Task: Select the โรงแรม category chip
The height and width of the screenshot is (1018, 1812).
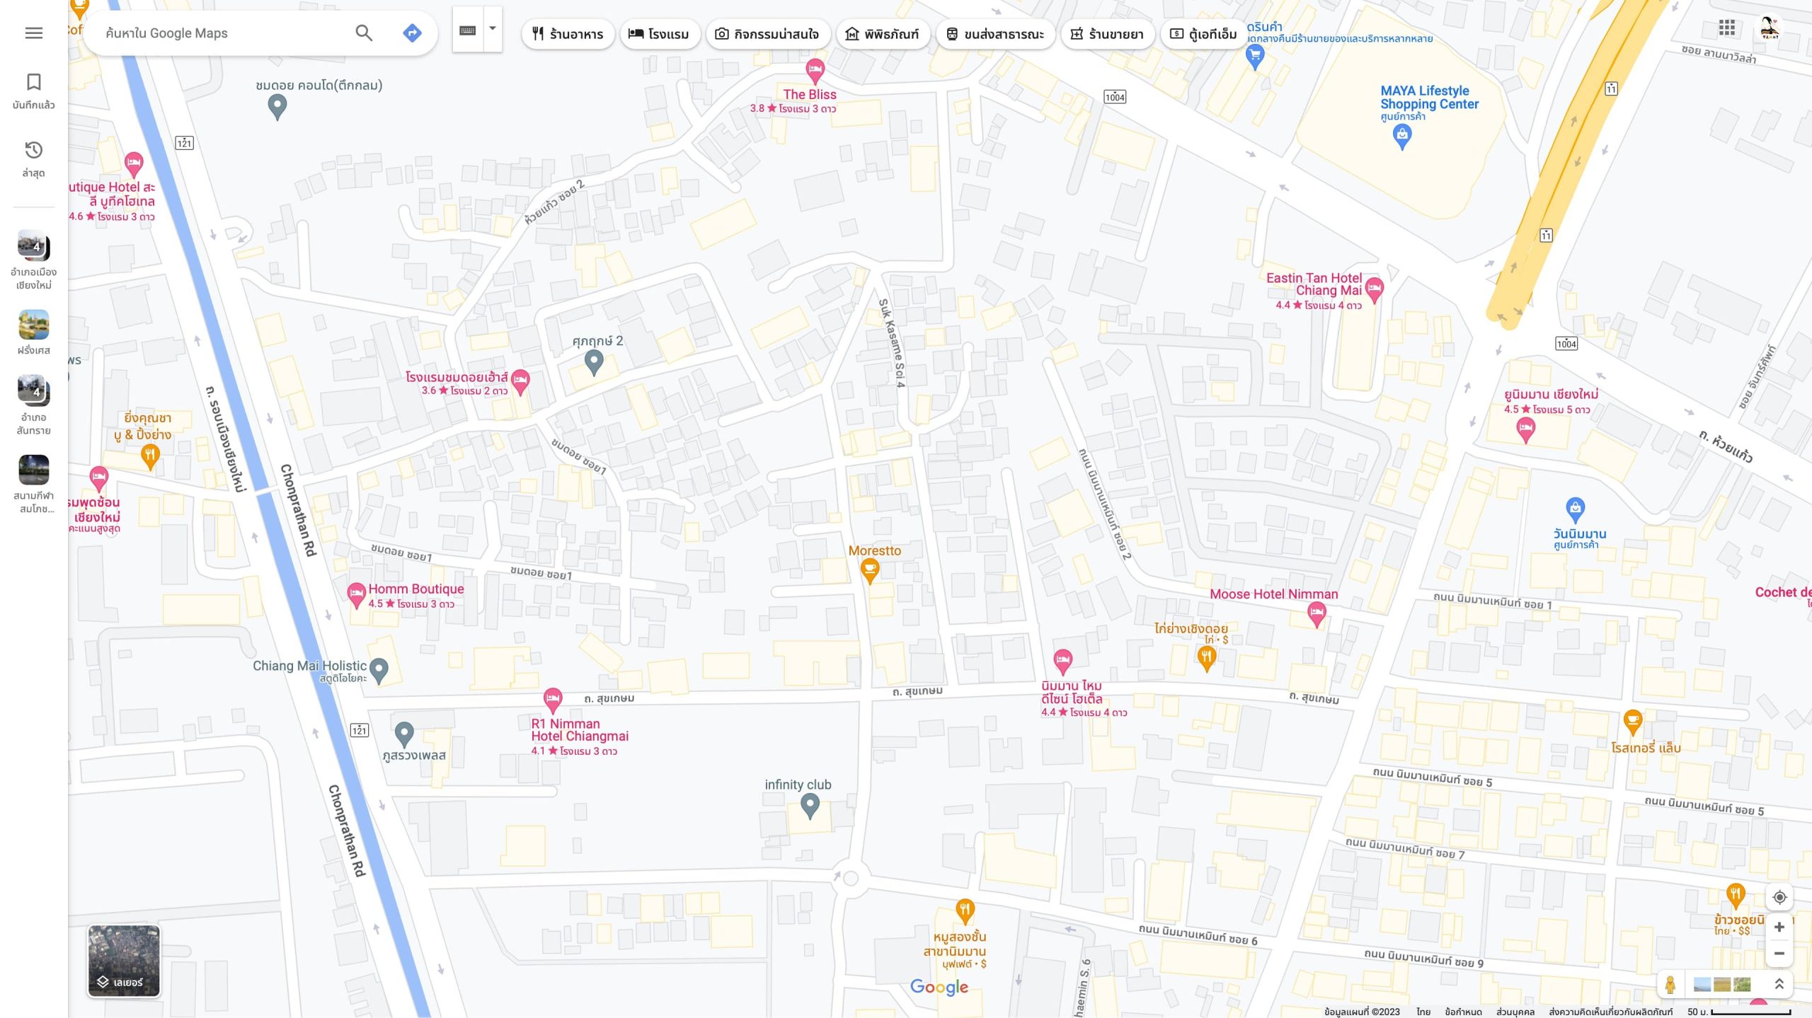Action: pyautogui.click(x=659, y=34)
